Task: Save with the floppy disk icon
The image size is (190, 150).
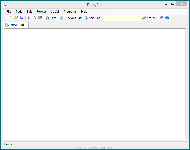Action: (22, 18)
